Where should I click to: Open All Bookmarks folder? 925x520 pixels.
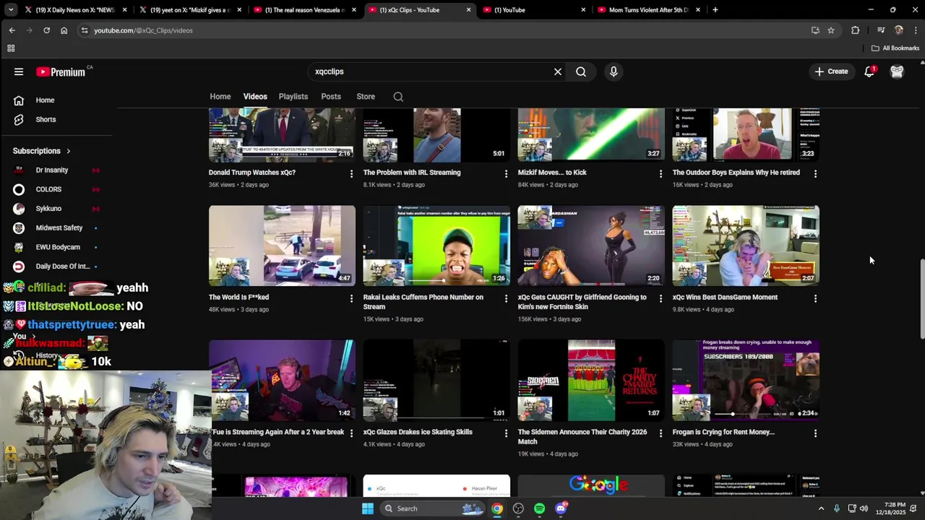895,48
